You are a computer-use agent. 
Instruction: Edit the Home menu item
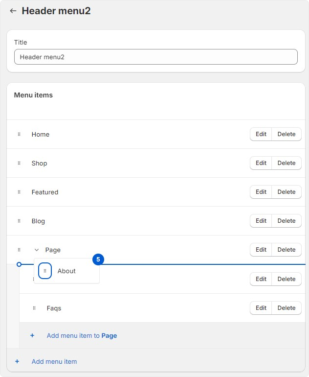[261, 134]
